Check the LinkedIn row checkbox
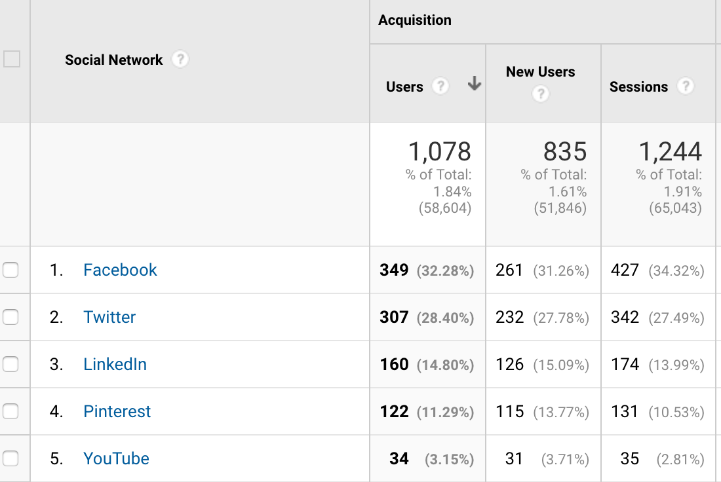Viewport: 721px width, 482px height. pyautogui.click(x=10, y=364)
